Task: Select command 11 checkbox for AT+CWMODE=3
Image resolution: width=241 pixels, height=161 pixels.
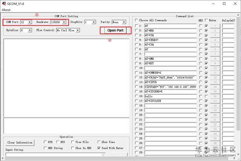Action: coord(136,73)
